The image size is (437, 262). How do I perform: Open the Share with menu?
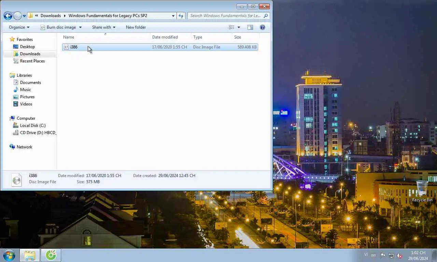(x=104, y=27)
